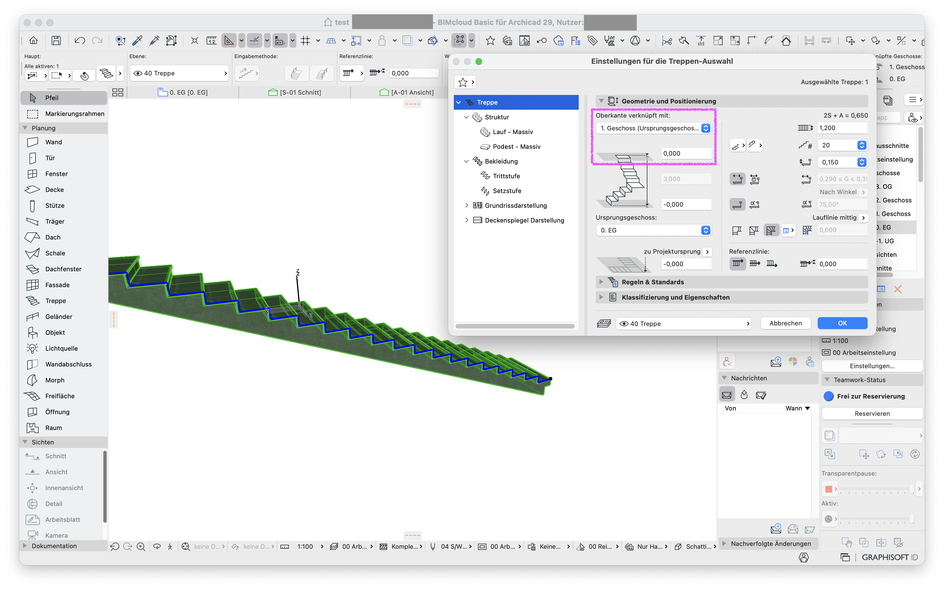Screen dimensions: 944x589
Task: Select the Lichtquelle tool
Action: click(x=64, y=349)
